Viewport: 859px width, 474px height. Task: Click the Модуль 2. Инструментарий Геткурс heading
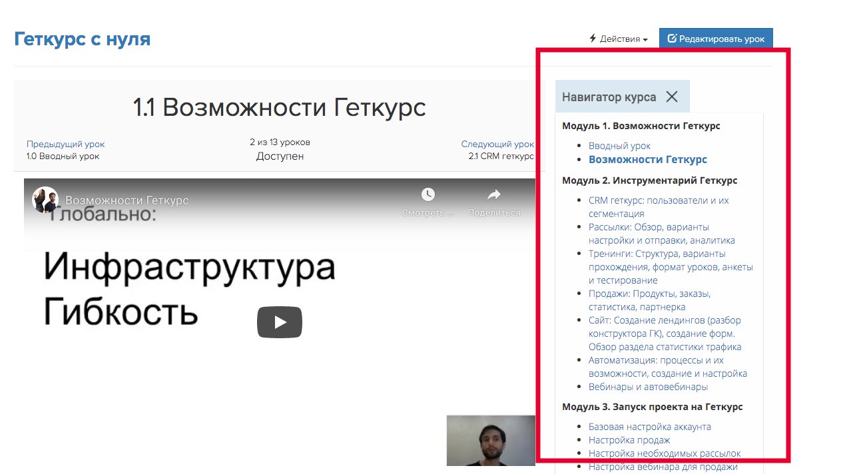click(650, 180)
